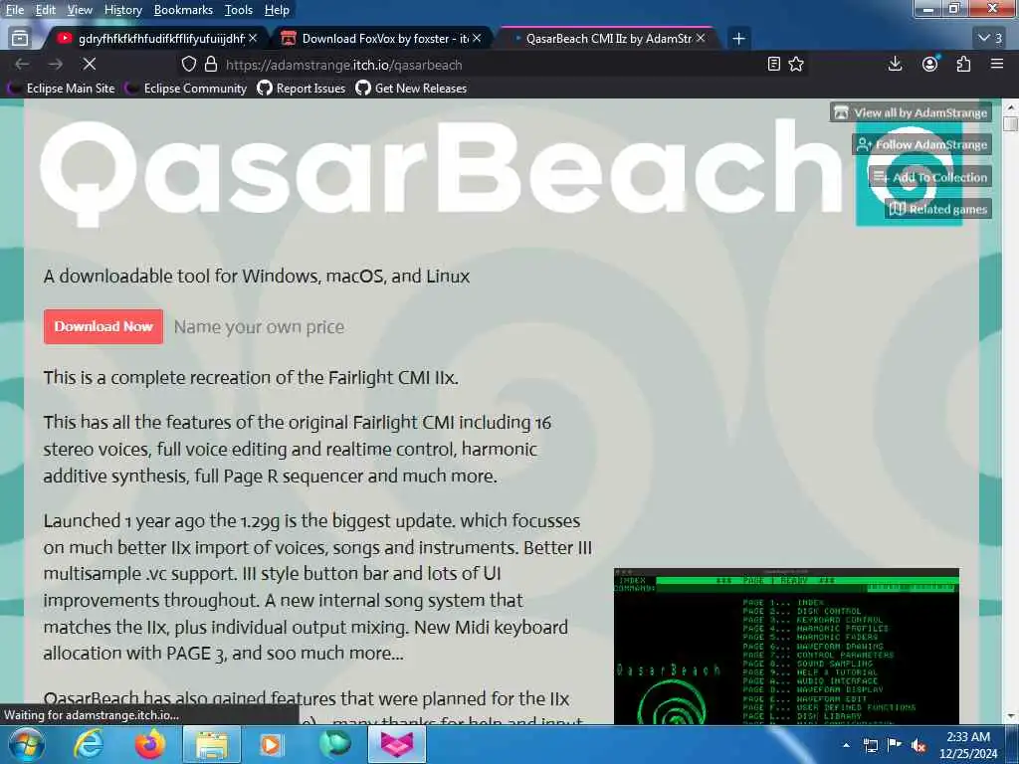Screen dimensions: 1019x764
Task: Launch Internet Explorer from taskbar
Action: [x=88, y=744]
